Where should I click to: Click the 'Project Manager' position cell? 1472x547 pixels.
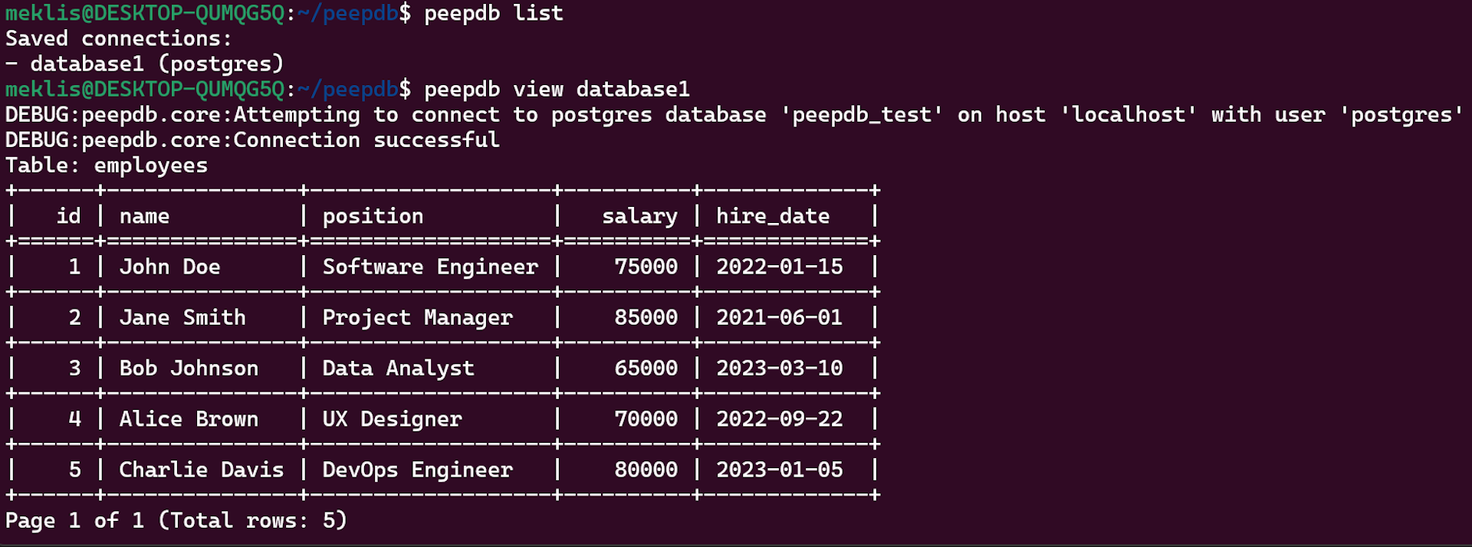click(x=417, y=317)
